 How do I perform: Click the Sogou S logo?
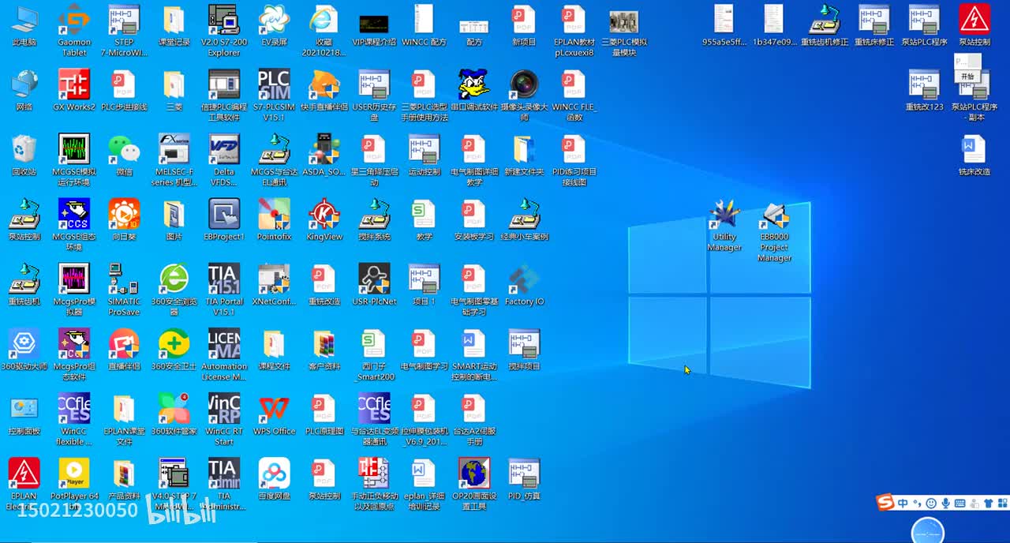(x=886, y=503)
